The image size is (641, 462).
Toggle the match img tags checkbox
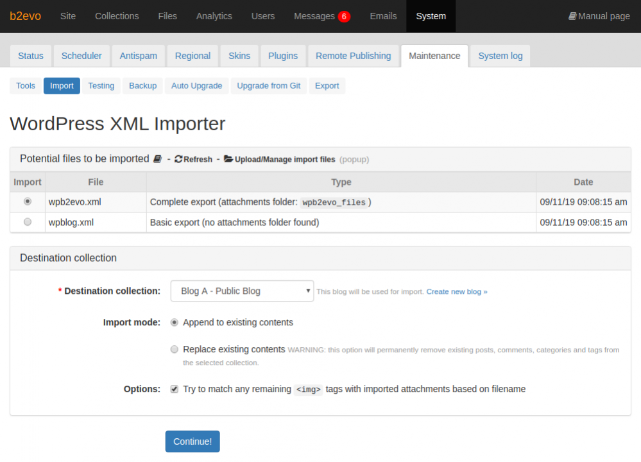point(175,389)
